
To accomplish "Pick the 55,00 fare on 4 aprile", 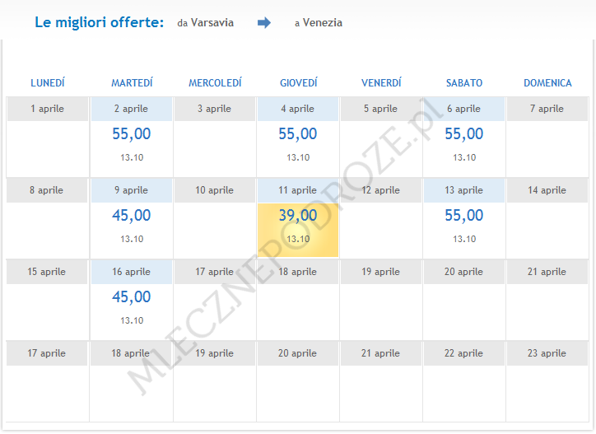I will point(297,134).
